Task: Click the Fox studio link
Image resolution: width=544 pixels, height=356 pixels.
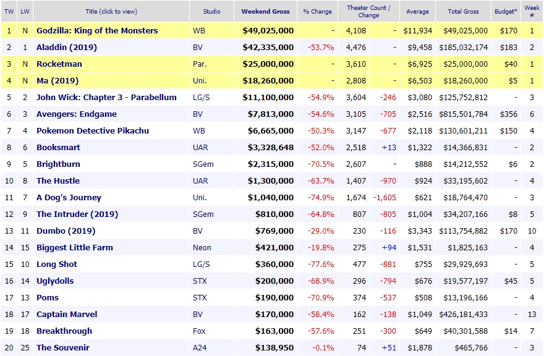Action: point(199,330)
